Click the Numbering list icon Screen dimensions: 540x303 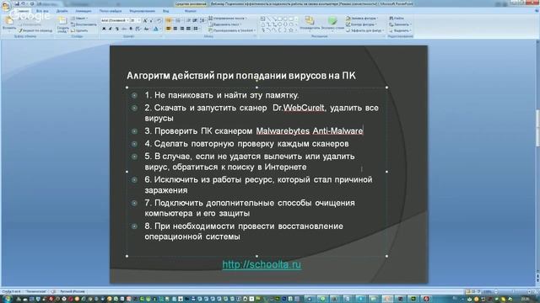[178, 20]
